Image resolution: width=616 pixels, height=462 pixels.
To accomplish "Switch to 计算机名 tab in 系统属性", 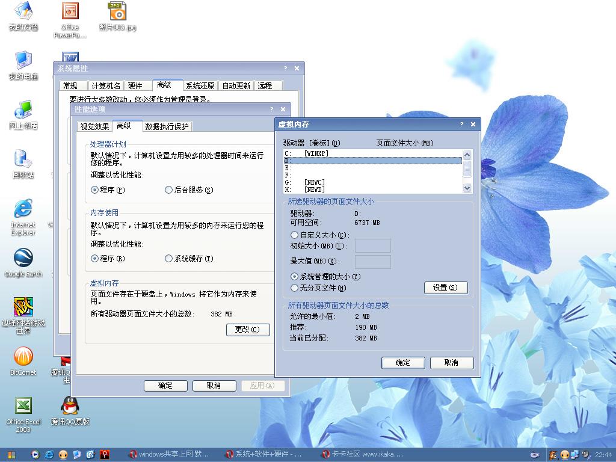I will [106, 85].
